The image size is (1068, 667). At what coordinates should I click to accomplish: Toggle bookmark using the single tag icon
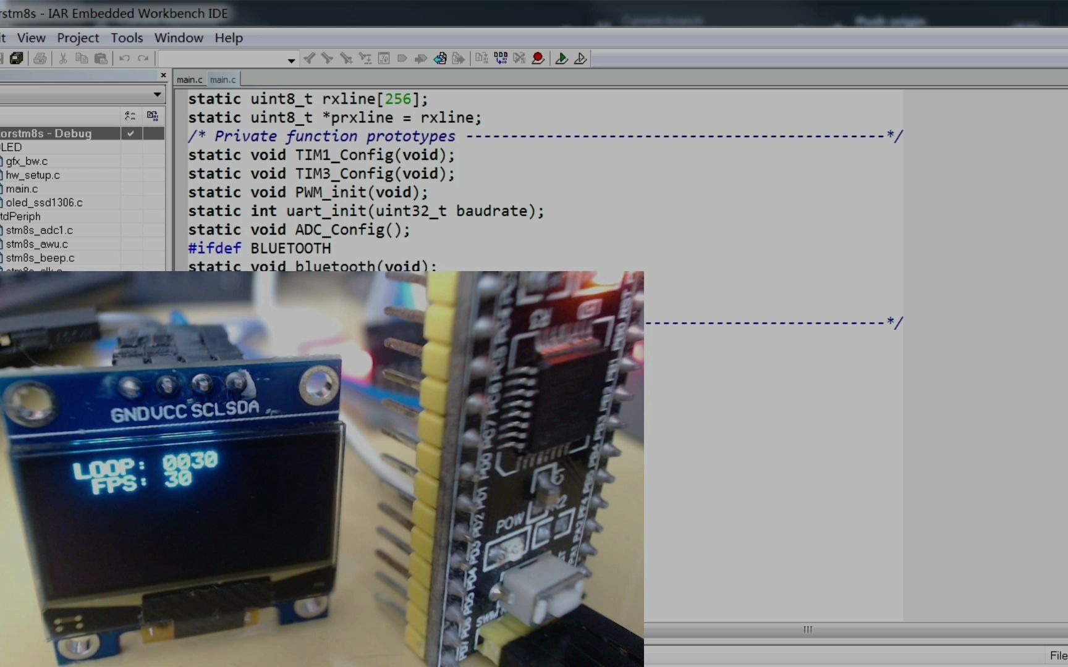402,58
